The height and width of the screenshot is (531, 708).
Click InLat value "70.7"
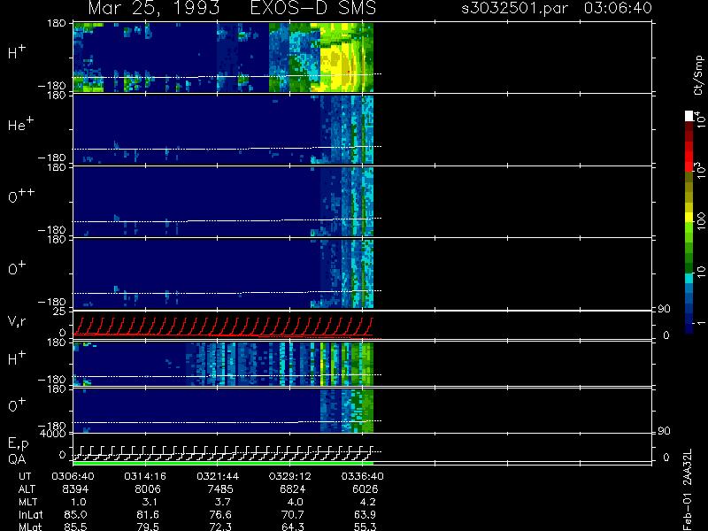coord(293,514)
